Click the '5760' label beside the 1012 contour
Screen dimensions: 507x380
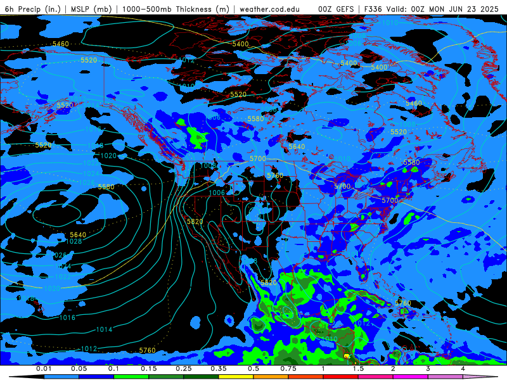(x=148, y=350)
